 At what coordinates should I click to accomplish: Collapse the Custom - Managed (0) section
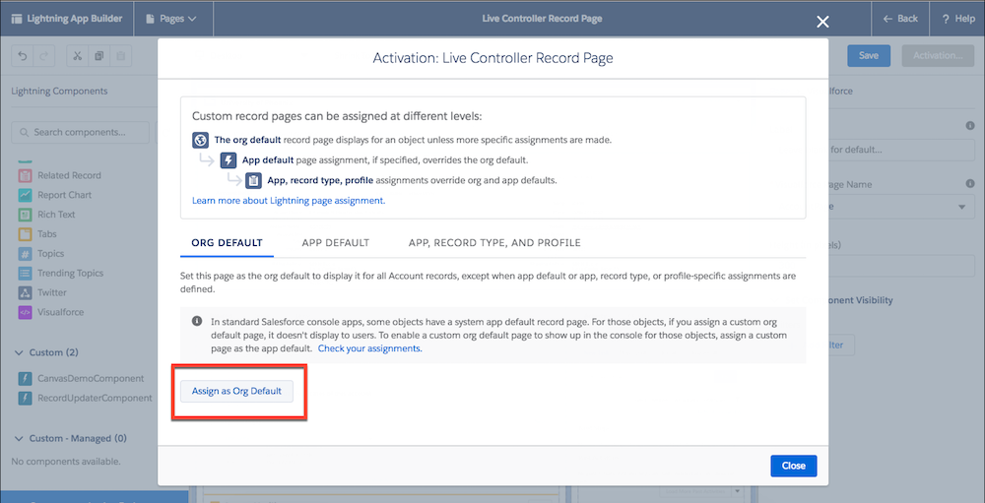(19, 438)
